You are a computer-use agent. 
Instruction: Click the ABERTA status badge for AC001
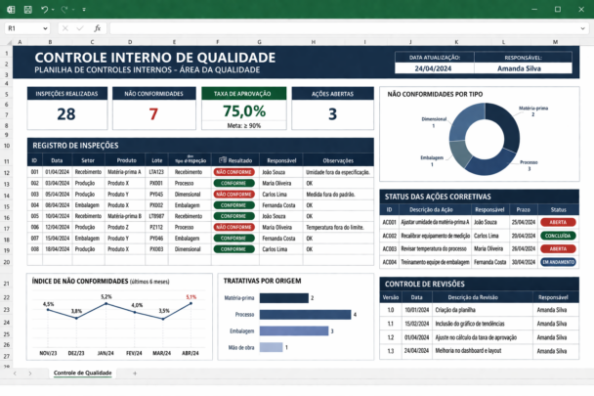(x=558, y=222)
